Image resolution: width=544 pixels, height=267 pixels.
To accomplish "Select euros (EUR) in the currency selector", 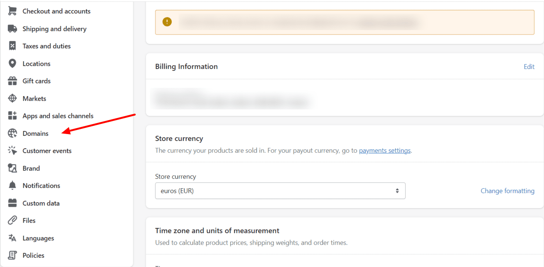I will (280, 191).
